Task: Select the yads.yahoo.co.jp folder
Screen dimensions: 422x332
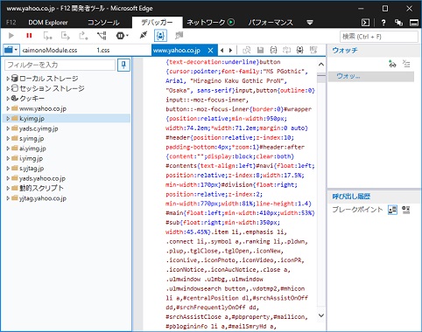Action: coord(42,178)
